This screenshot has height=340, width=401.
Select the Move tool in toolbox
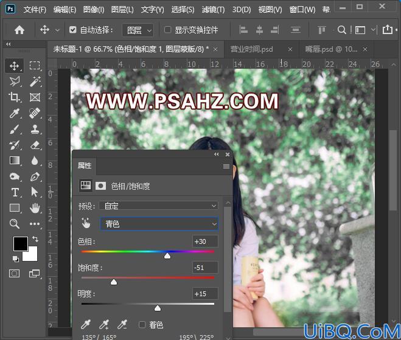point(14,66)
